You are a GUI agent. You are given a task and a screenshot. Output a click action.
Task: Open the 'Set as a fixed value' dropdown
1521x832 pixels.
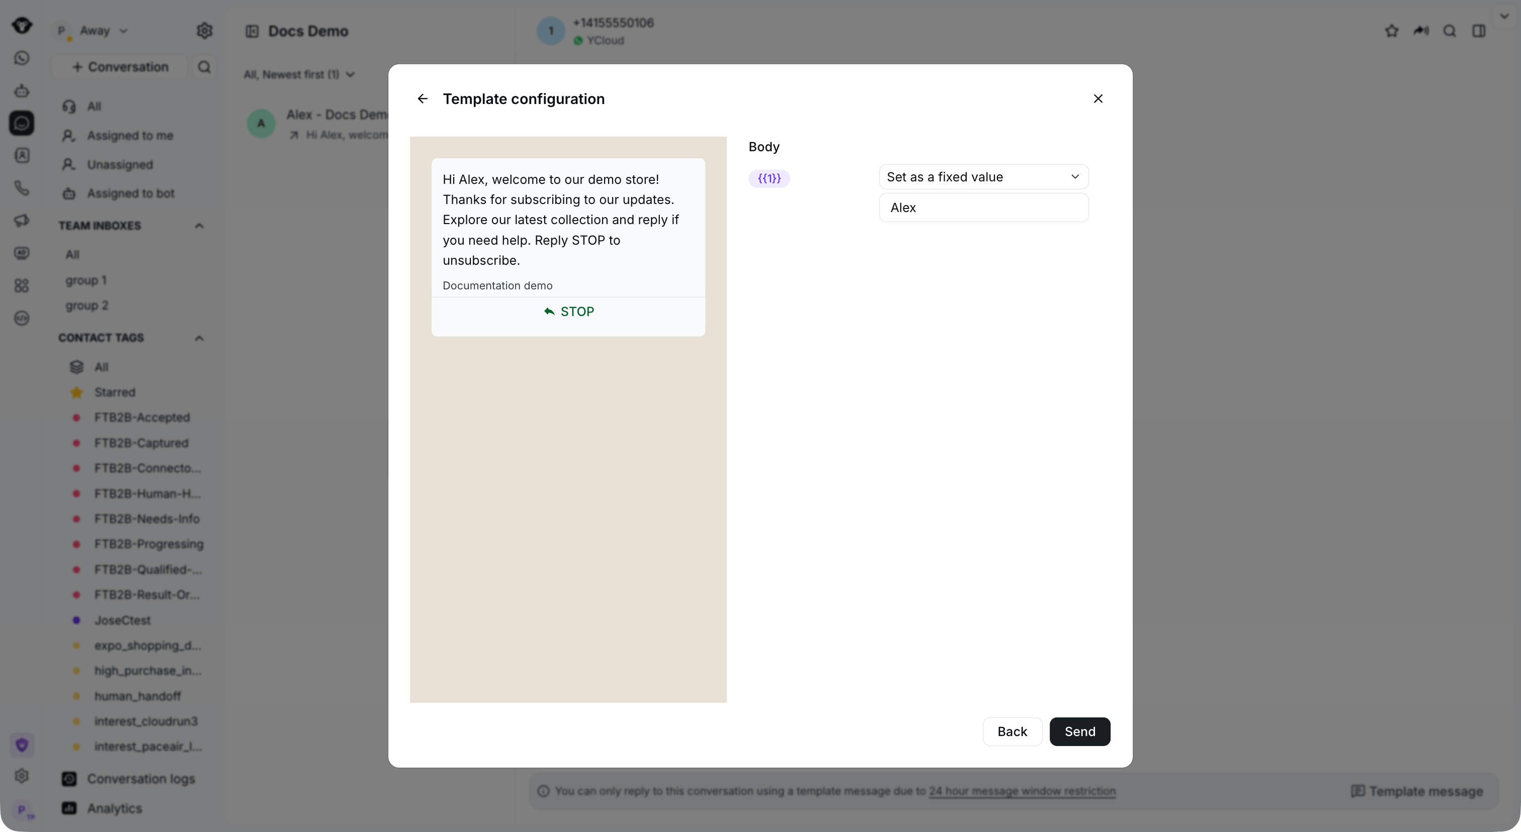coord(983,176)
